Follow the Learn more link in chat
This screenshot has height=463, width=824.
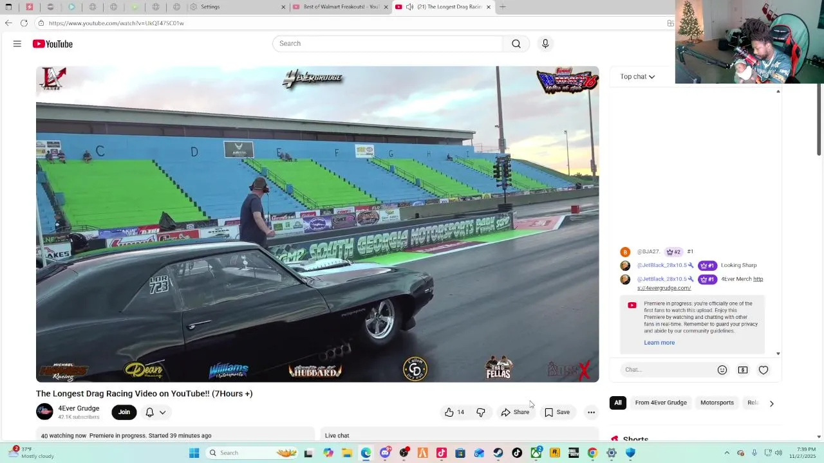(x=659, y=343)
